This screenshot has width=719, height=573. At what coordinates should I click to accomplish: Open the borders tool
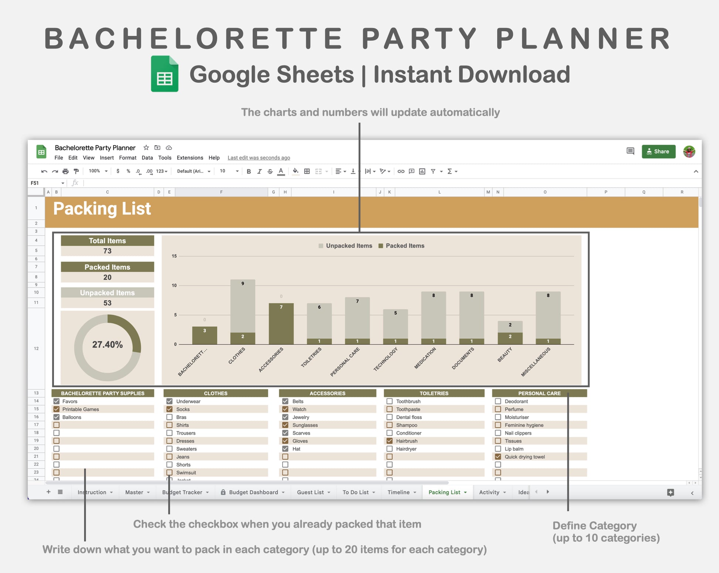307,171
